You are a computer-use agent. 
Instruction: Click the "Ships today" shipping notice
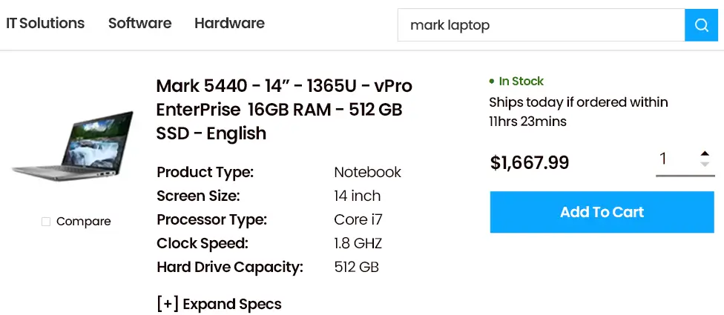(578, 111)
